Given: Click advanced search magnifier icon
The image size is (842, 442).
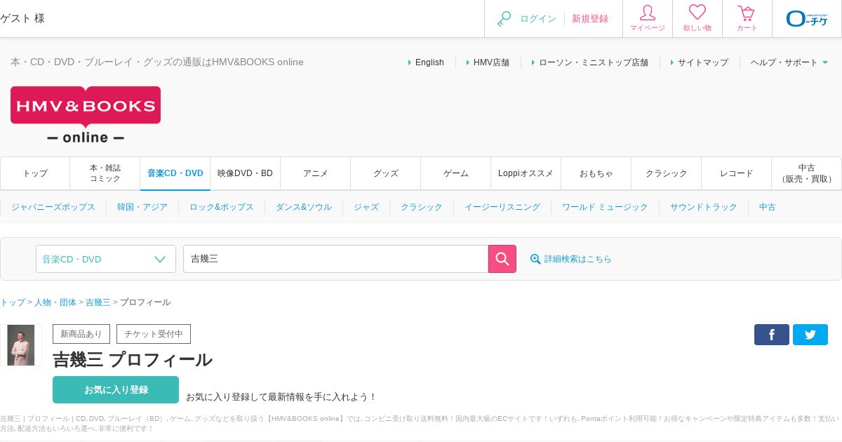Looking at the screenshot, I should tap(535, 259).
